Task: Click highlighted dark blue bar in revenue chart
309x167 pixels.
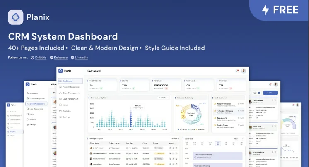Action: coord(130,119)
